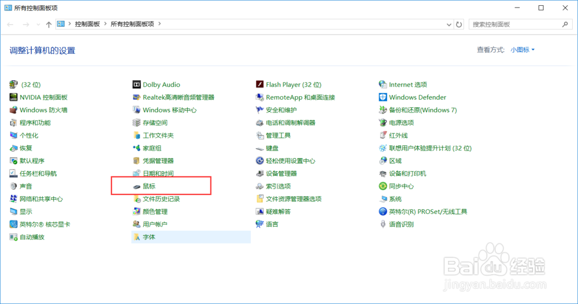The width and height of the screenshot is (578, 304).
Task: Select 所有控制面板项 in the address breadcrumb
Action: 132,24
